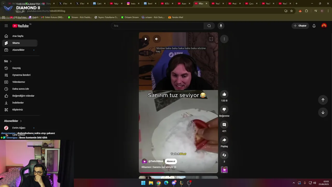Open the Yandex Mail bookmark
332x187 pixels.
point(176,17)
